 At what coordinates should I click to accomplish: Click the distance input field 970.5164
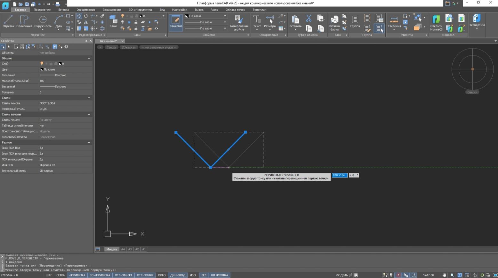339,175
